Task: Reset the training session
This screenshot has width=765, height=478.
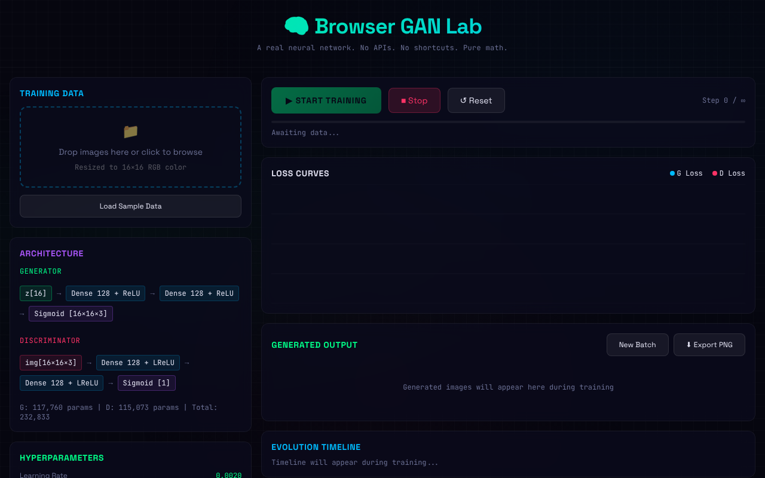Action: 476,100
